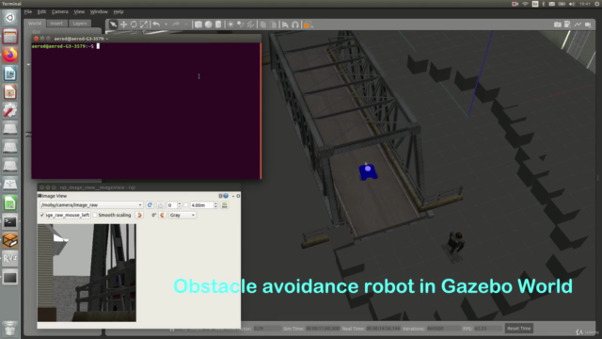Open the Gray color scheme dropdown
Viewport: 602px width, 339px height.
[182, 216]
